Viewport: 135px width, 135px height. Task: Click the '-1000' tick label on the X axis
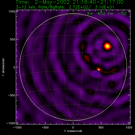coord(17,127)
